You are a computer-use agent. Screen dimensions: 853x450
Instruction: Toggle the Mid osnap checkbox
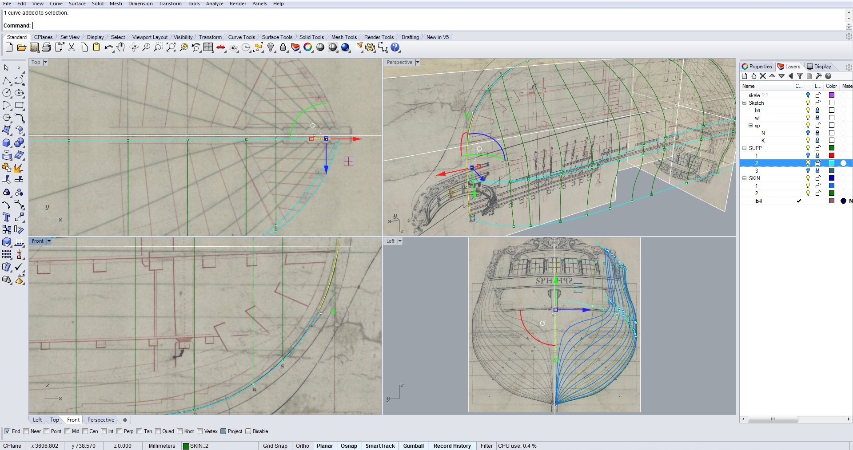coord(68,431)
